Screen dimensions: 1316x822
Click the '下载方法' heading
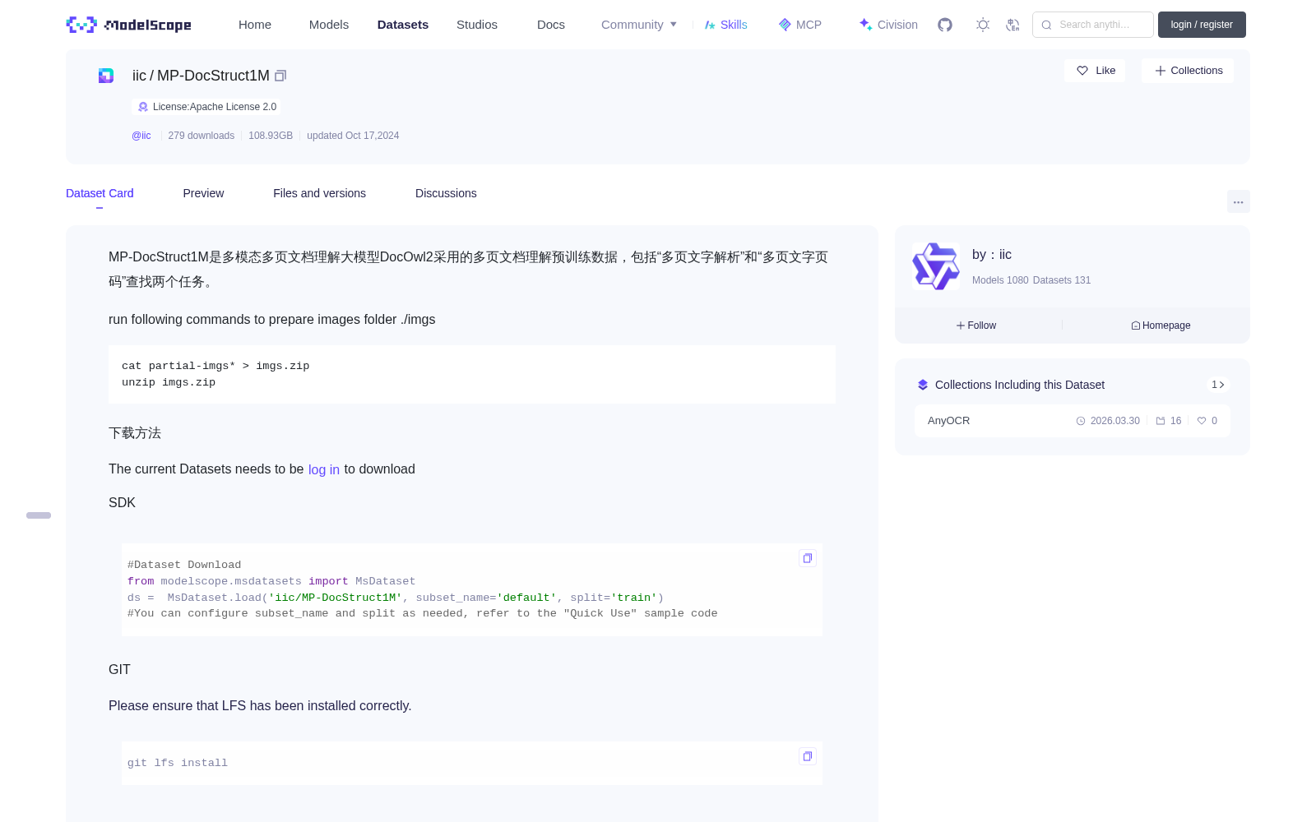pos(135,433)
